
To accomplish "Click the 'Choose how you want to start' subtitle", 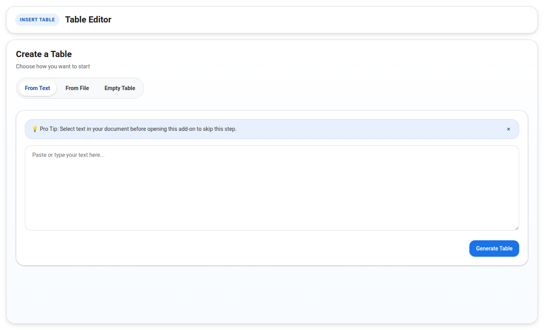I will coord(53,66).
